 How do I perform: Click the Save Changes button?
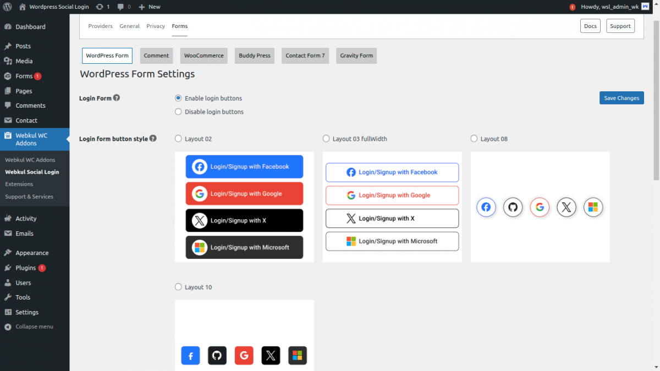[621, 98]
